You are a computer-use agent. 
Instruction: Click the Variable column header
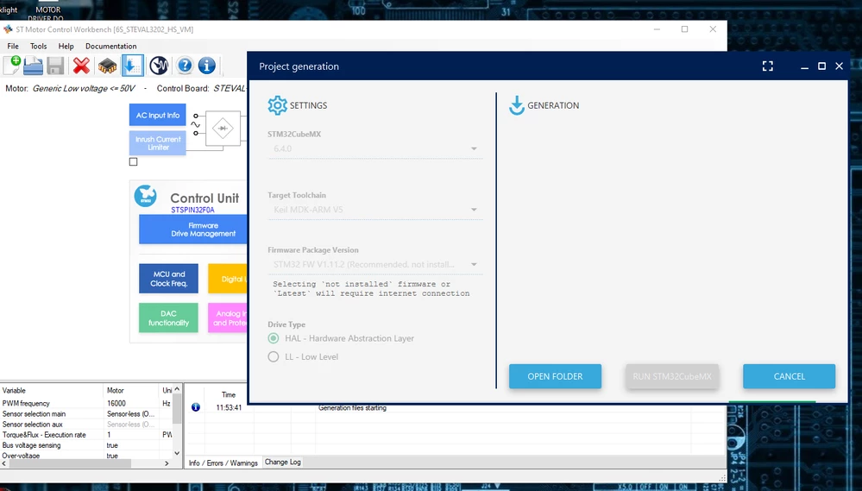52,390
